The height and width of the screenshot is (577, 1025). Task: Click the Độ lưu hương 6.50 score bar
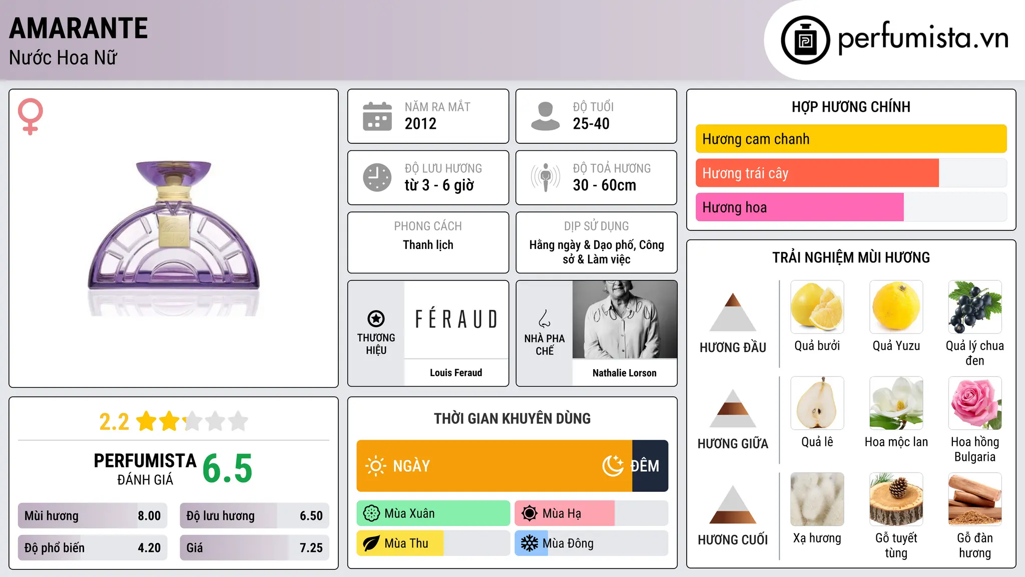254,516
